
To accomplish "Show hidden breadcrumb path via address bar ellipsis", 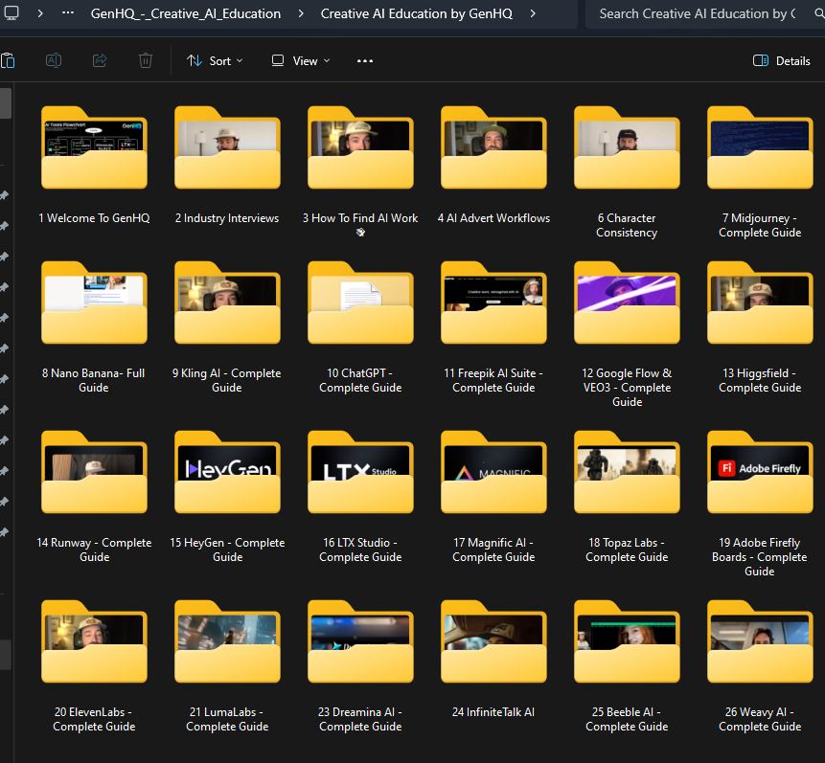I will (67, 13).
